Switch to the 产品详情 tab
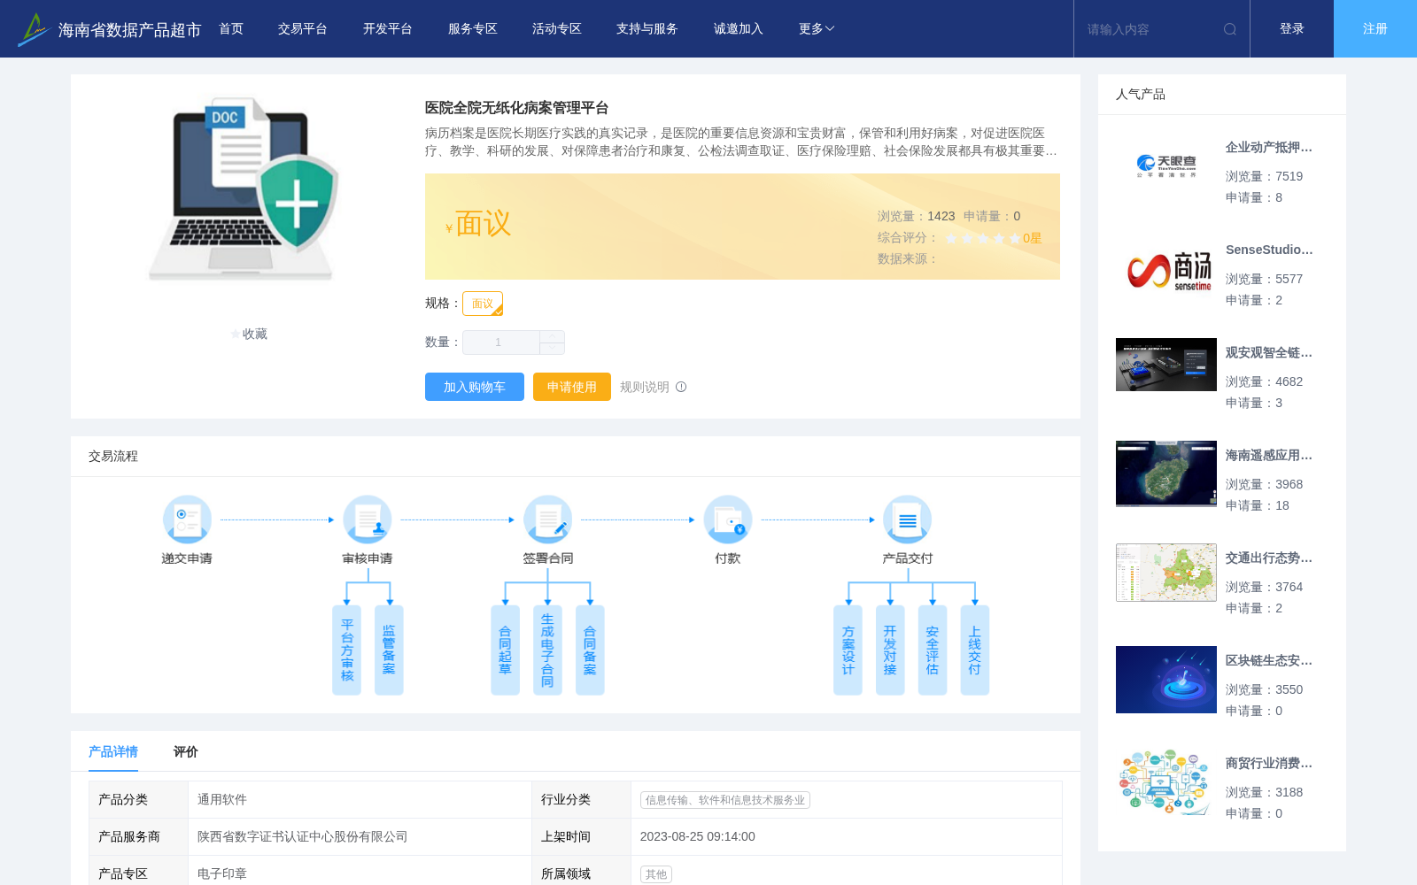 (x=113, y=751)
